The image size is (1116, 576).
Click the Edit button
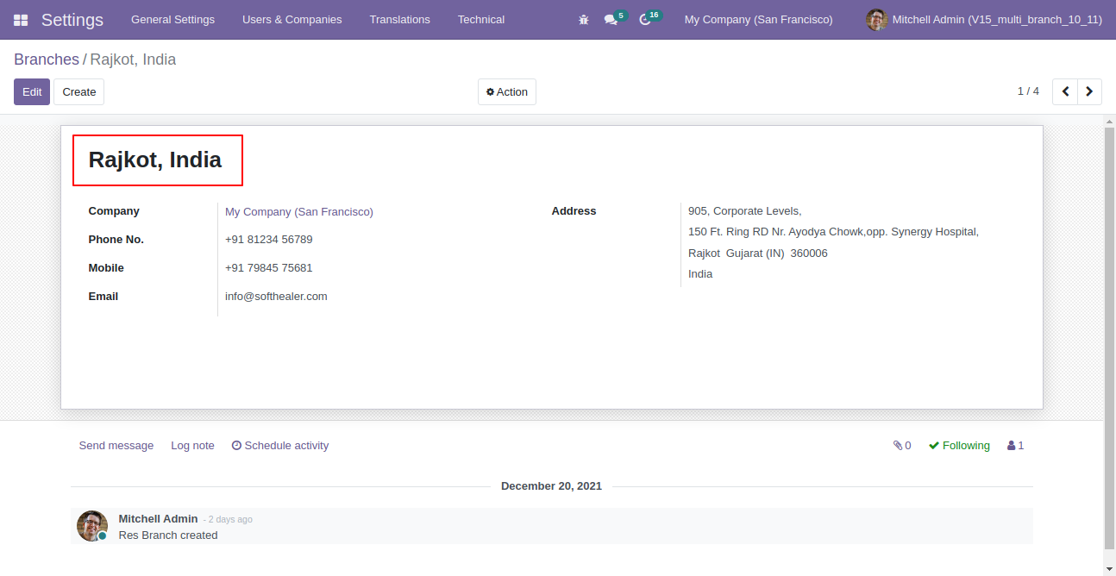tap(32, 92)
